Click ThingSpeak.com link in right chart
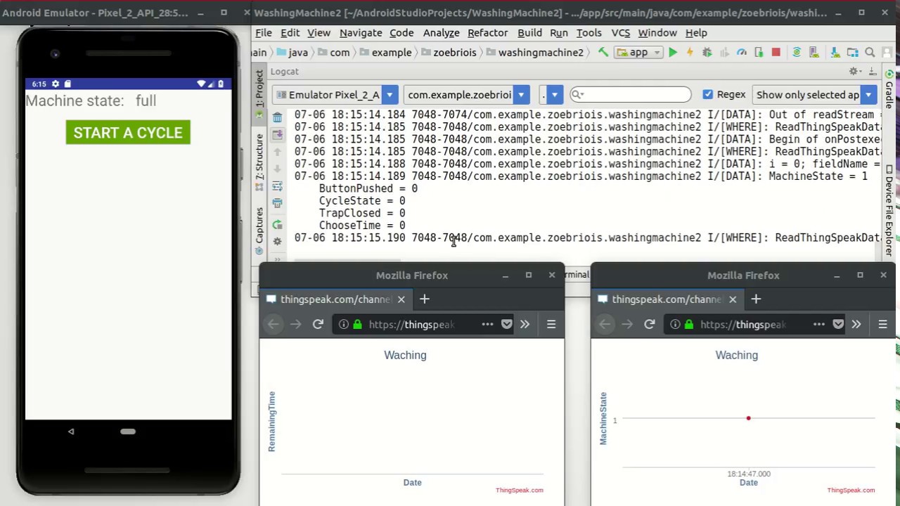The image size is (900, 506). pyautogui.click(x=851, y=491)
